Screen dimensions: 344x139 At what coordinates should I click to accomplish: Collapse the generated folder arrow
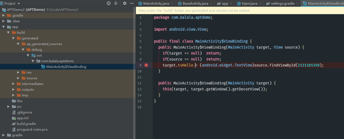[13, 38]
